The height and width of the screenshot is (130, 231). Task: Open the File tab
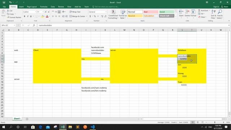pyautogui.click(x=4, y=7)
